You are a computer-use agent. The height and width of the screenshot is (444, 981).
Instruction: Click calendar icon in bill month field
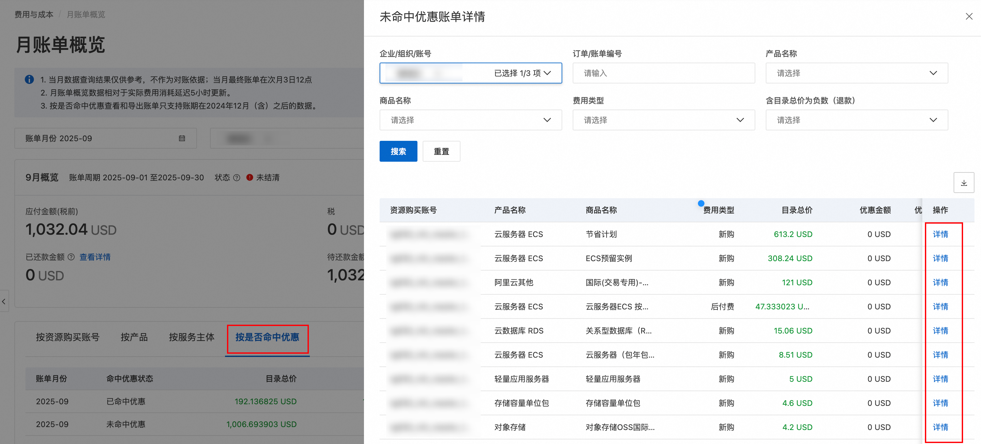pyautogui.click(x=182, y=138)
